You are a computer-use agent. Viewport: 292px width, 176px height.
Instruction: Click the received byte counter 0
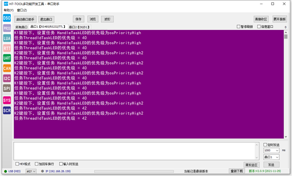[285, 27]
